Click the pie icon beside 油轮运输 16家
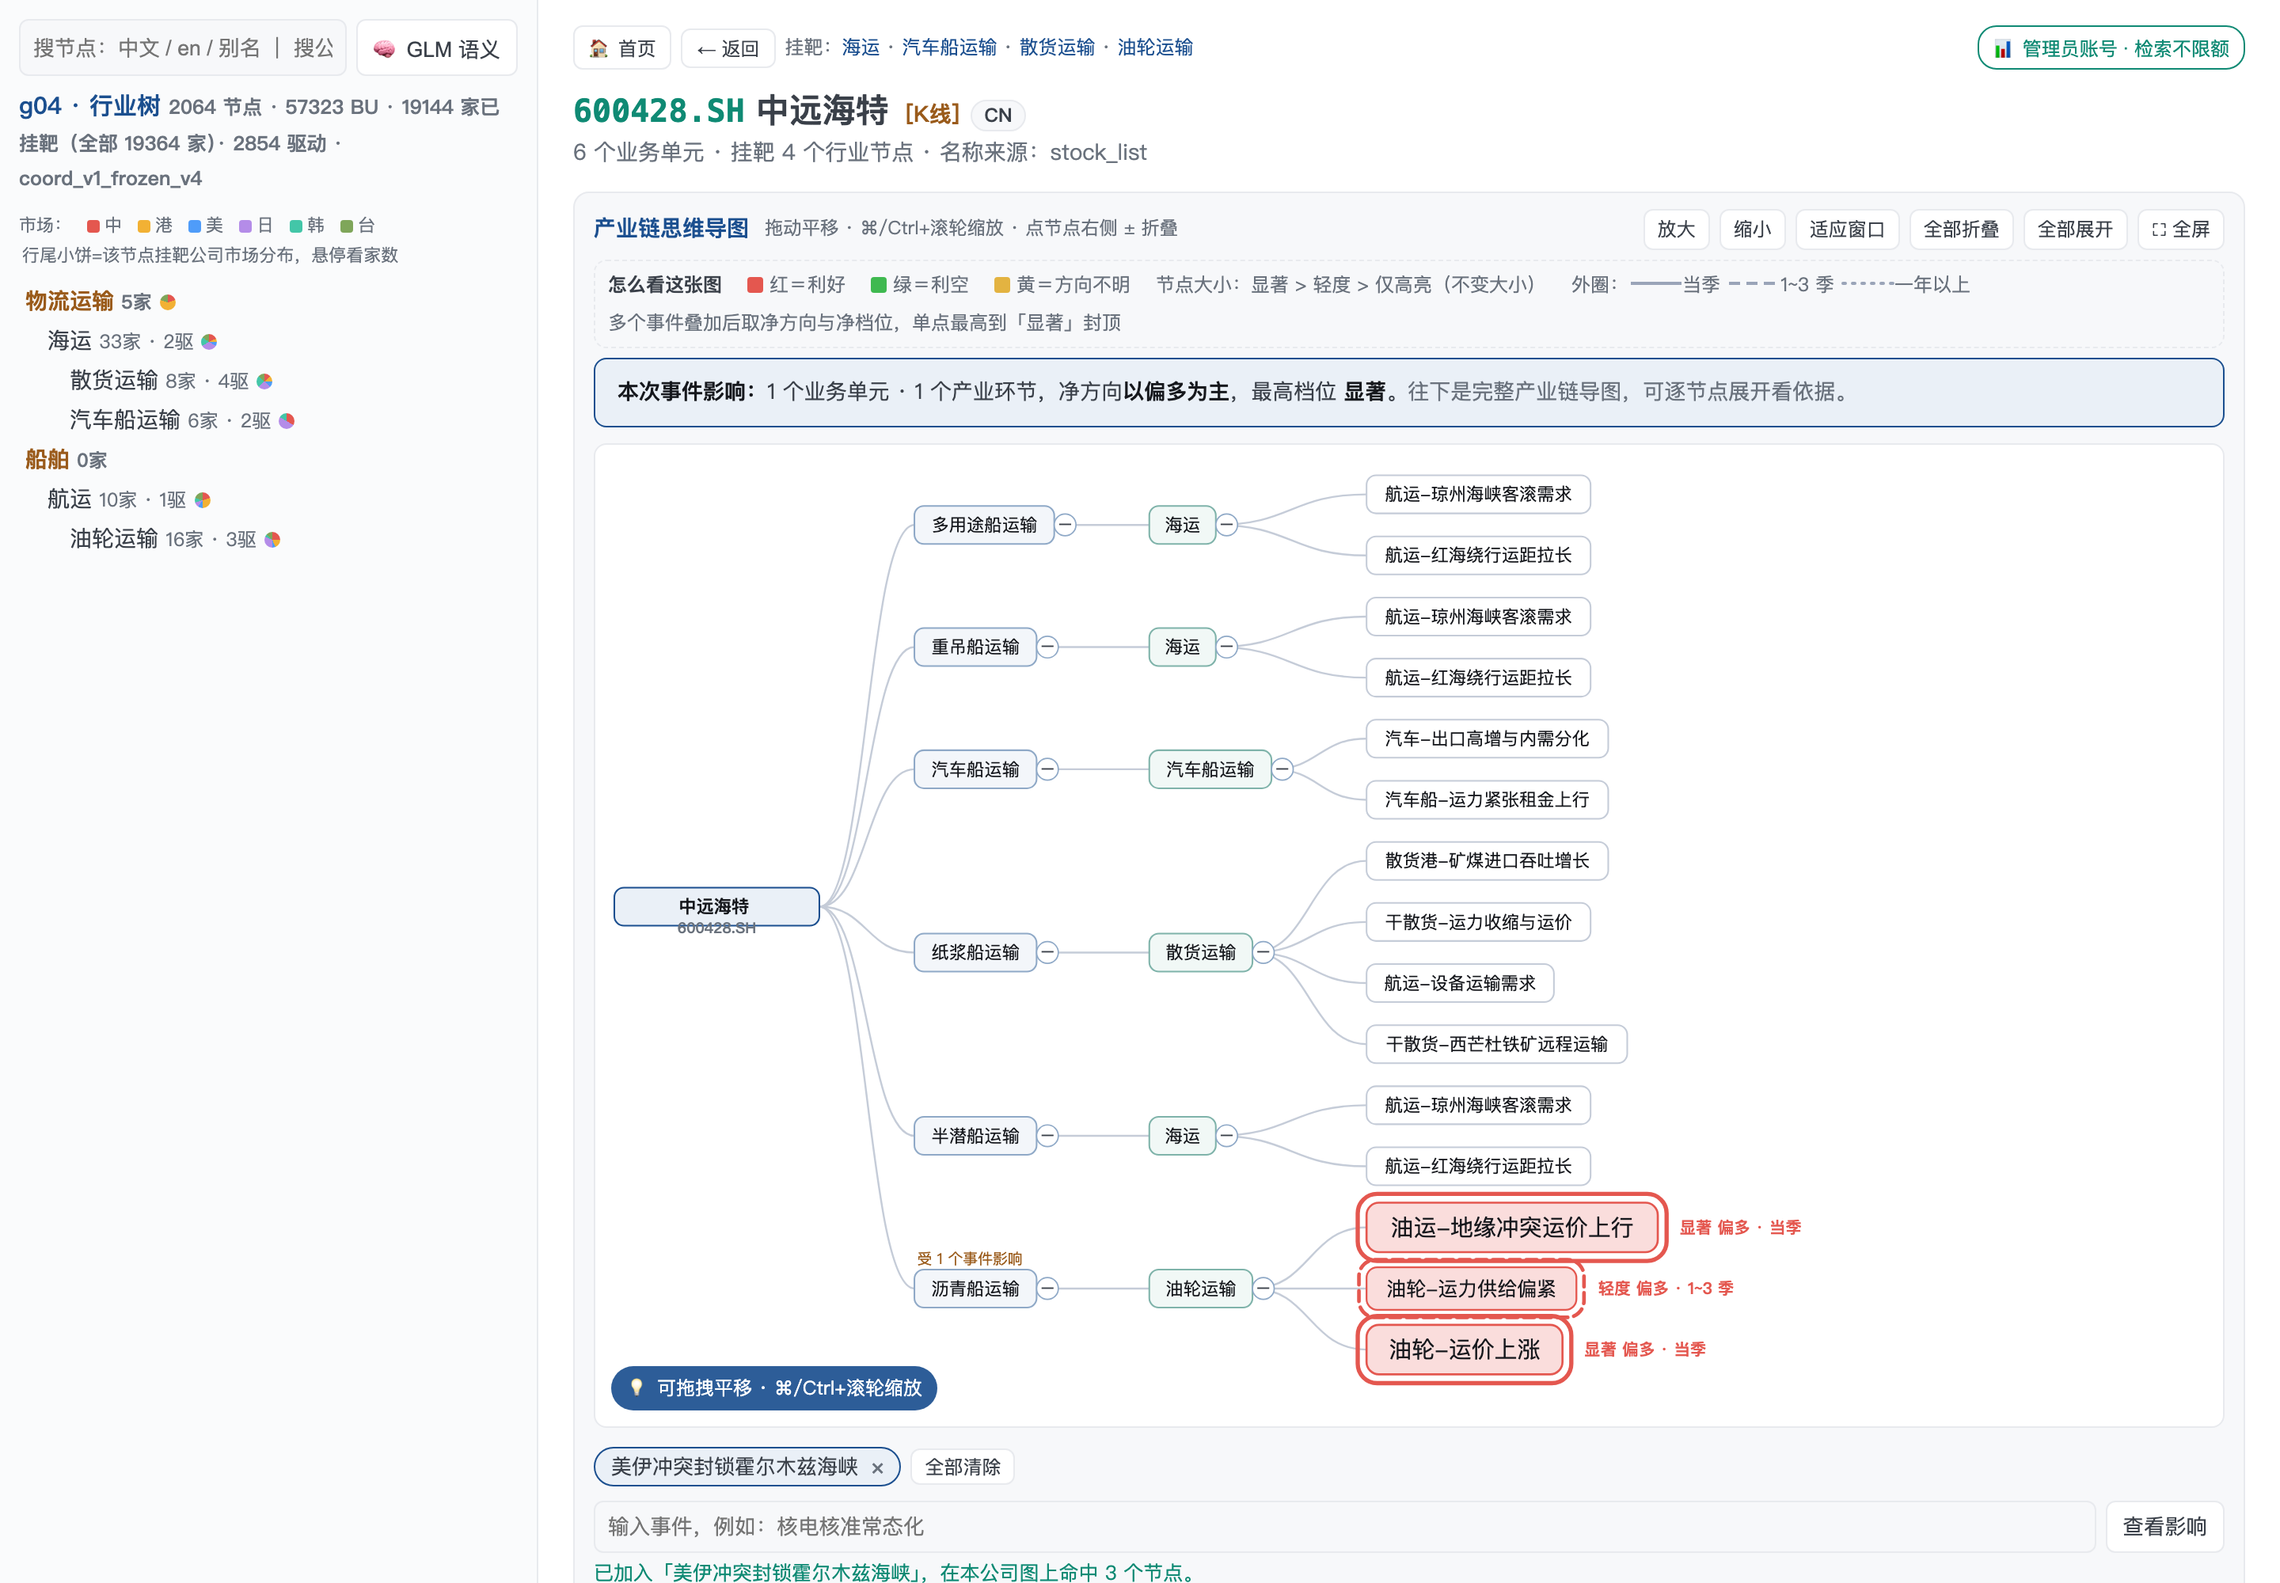The width and height of the screenshot is (2280, 1583). 273,540
